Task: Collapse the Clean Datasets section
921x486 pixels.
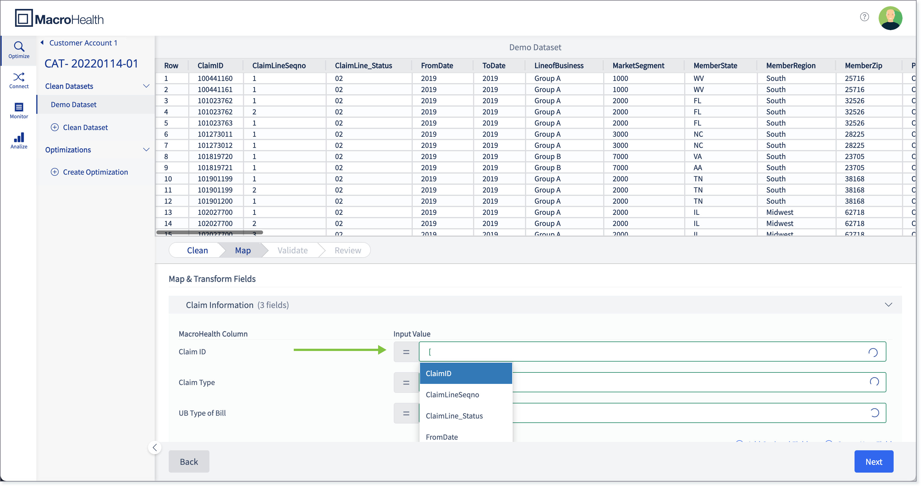Action: pos(146,86)
